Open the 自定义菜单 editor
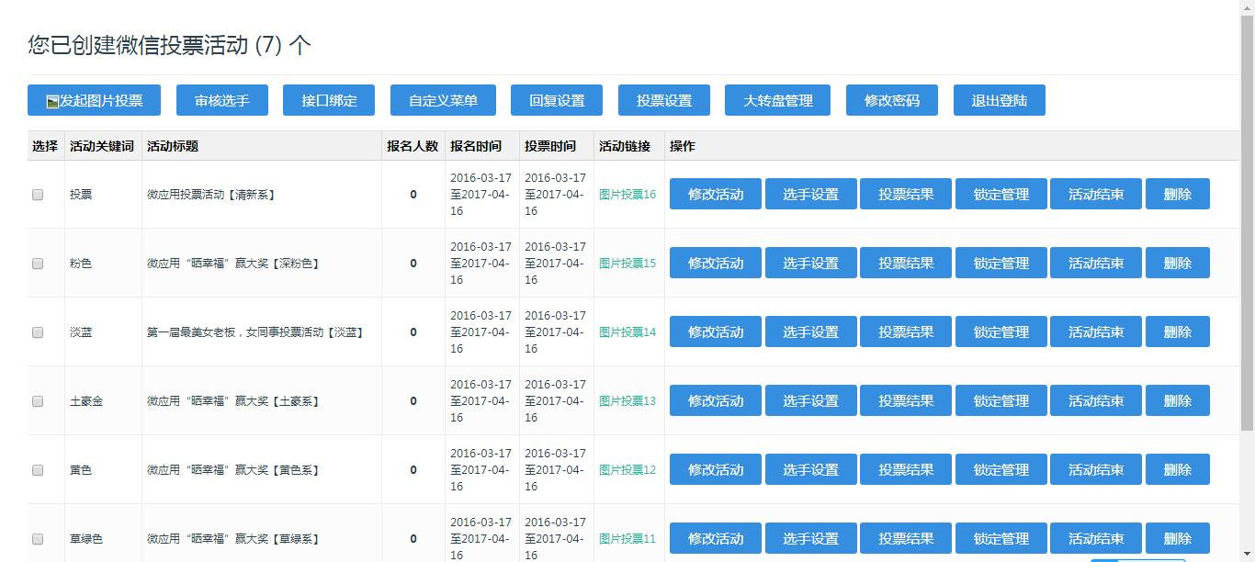Viewport: 1255px width, 562px height. pos(443,100)
